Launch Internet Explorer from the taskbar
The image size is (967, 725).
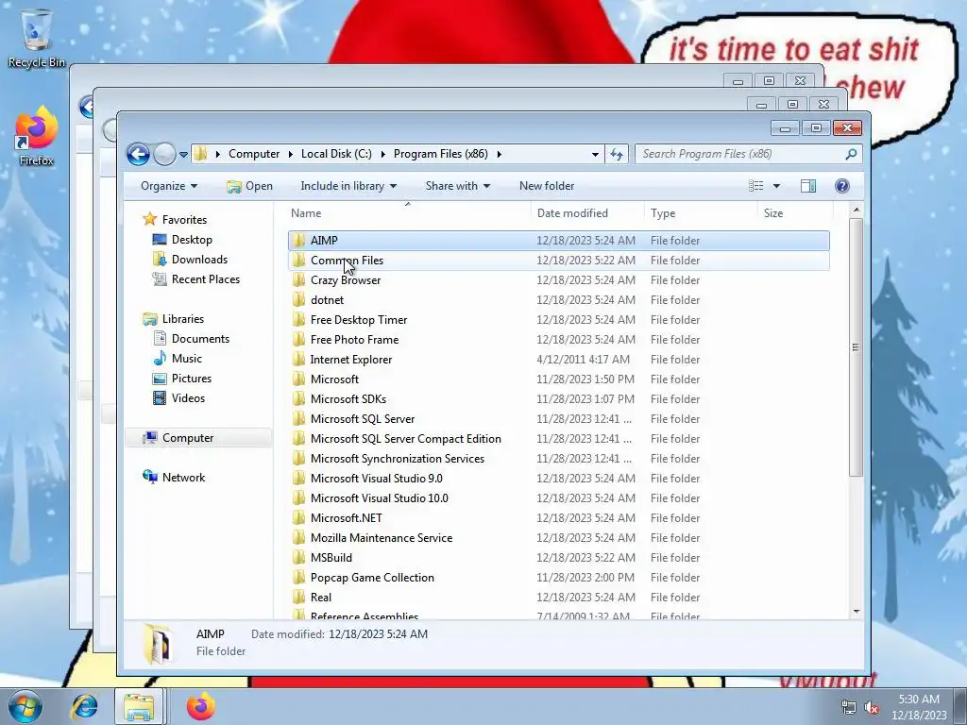click(84, 706)
